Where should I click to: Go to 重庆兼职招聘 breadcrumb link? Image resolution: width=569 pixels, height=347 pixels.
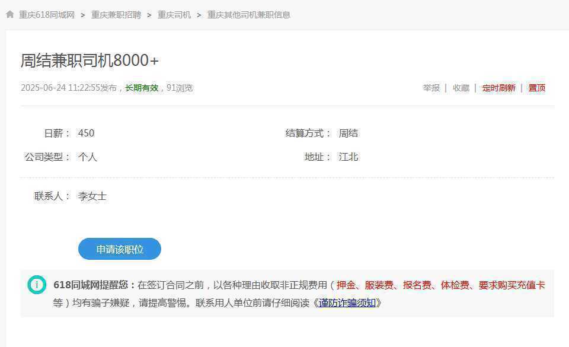(116, 15)
